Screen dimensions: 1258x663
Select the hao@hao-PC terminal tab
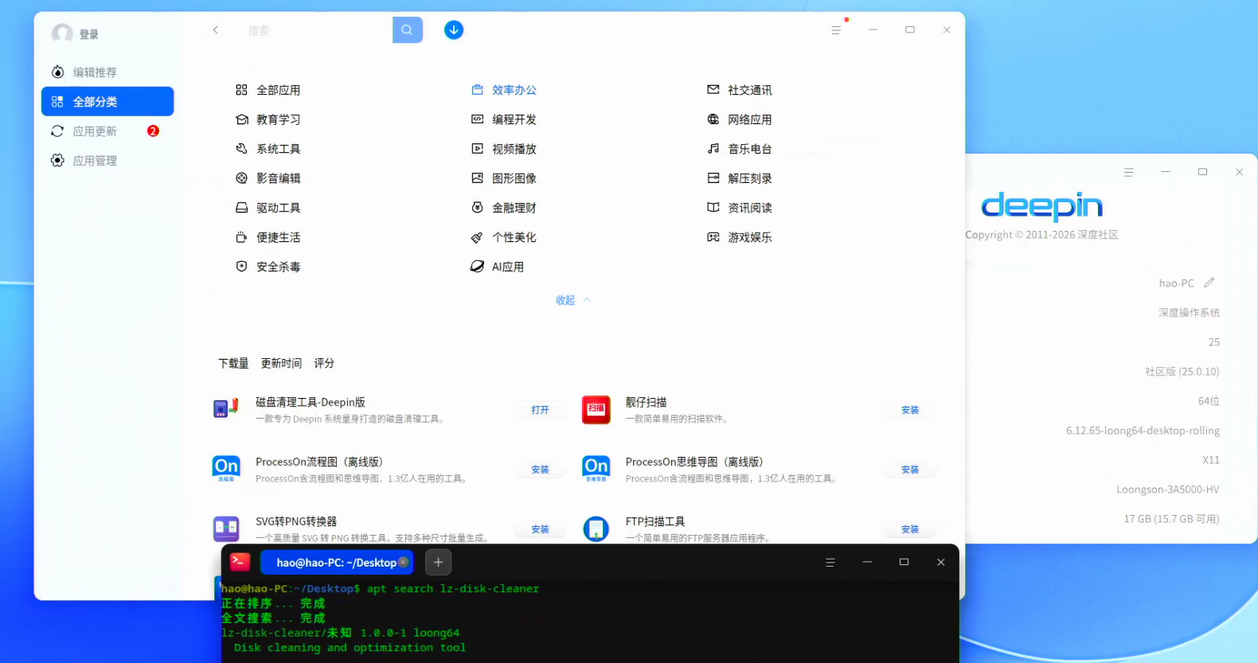click(x=336, y=562)
